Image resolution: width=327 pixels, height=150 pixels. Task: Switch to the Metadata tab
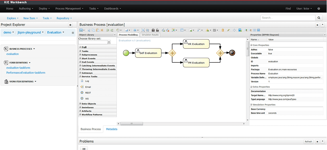pyautogui.click(x=112, y=129)
